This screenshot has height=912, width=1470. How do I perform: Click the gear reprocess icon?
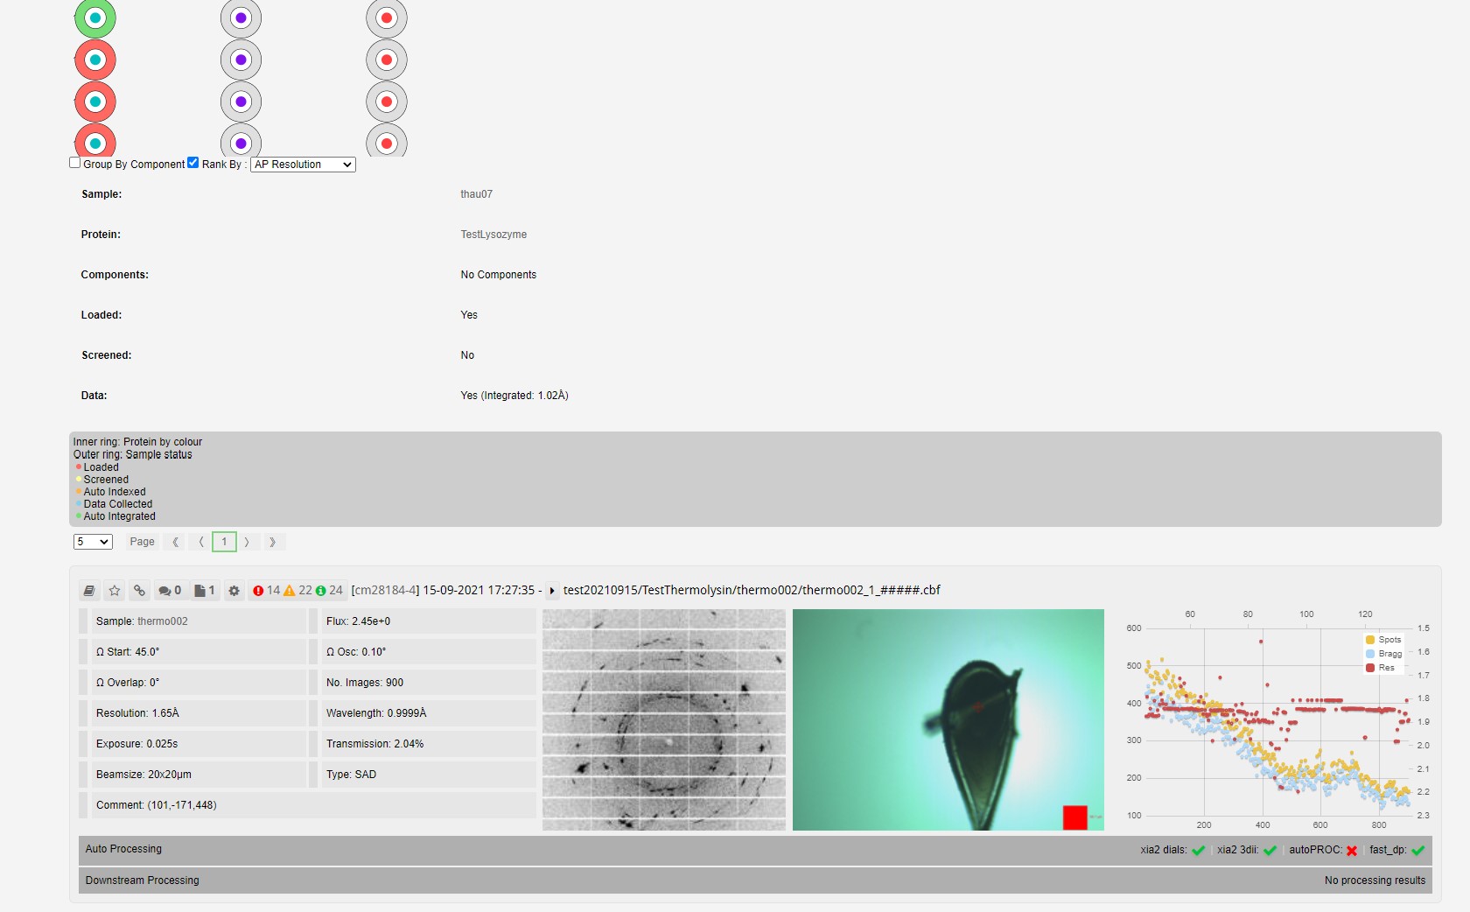pos(234,591)
